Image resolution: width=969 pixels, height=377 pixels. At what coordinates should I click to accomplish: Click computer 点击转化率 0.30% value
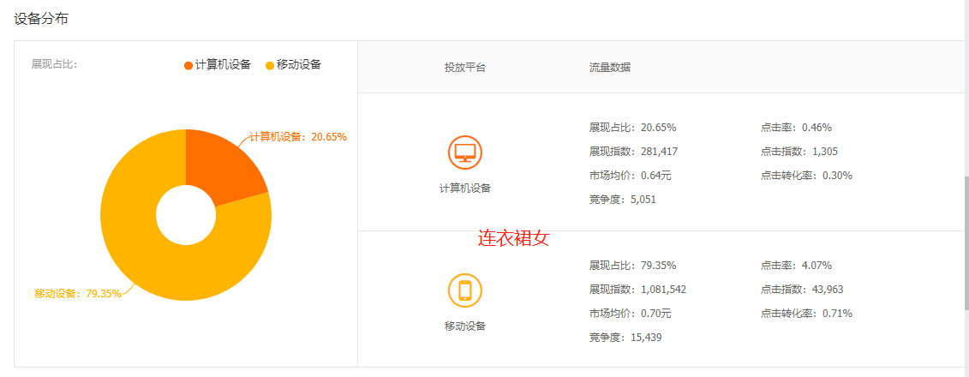[x=837, y=176]
